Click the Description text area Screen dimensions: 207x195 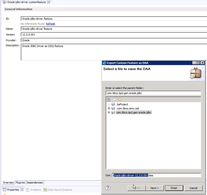[114, 52]
